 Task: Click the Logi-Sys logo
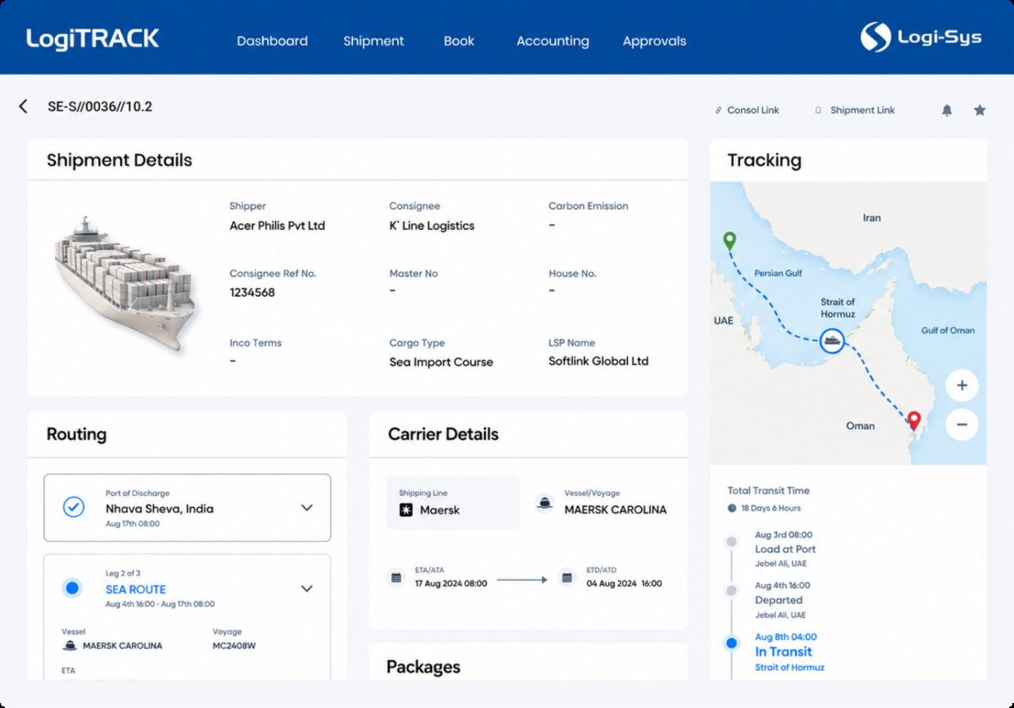(921, 37)
